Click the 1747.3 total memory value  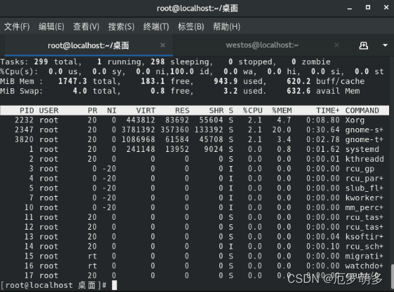click(73, 81)
